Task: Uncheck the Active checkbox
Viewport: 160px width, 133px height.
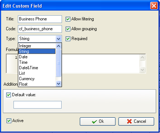Action: (x=9, y=121)
